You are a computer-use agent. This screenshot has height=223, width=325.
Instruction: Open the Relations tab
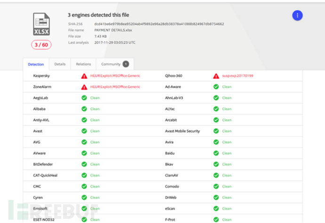[x=83, y=64]
